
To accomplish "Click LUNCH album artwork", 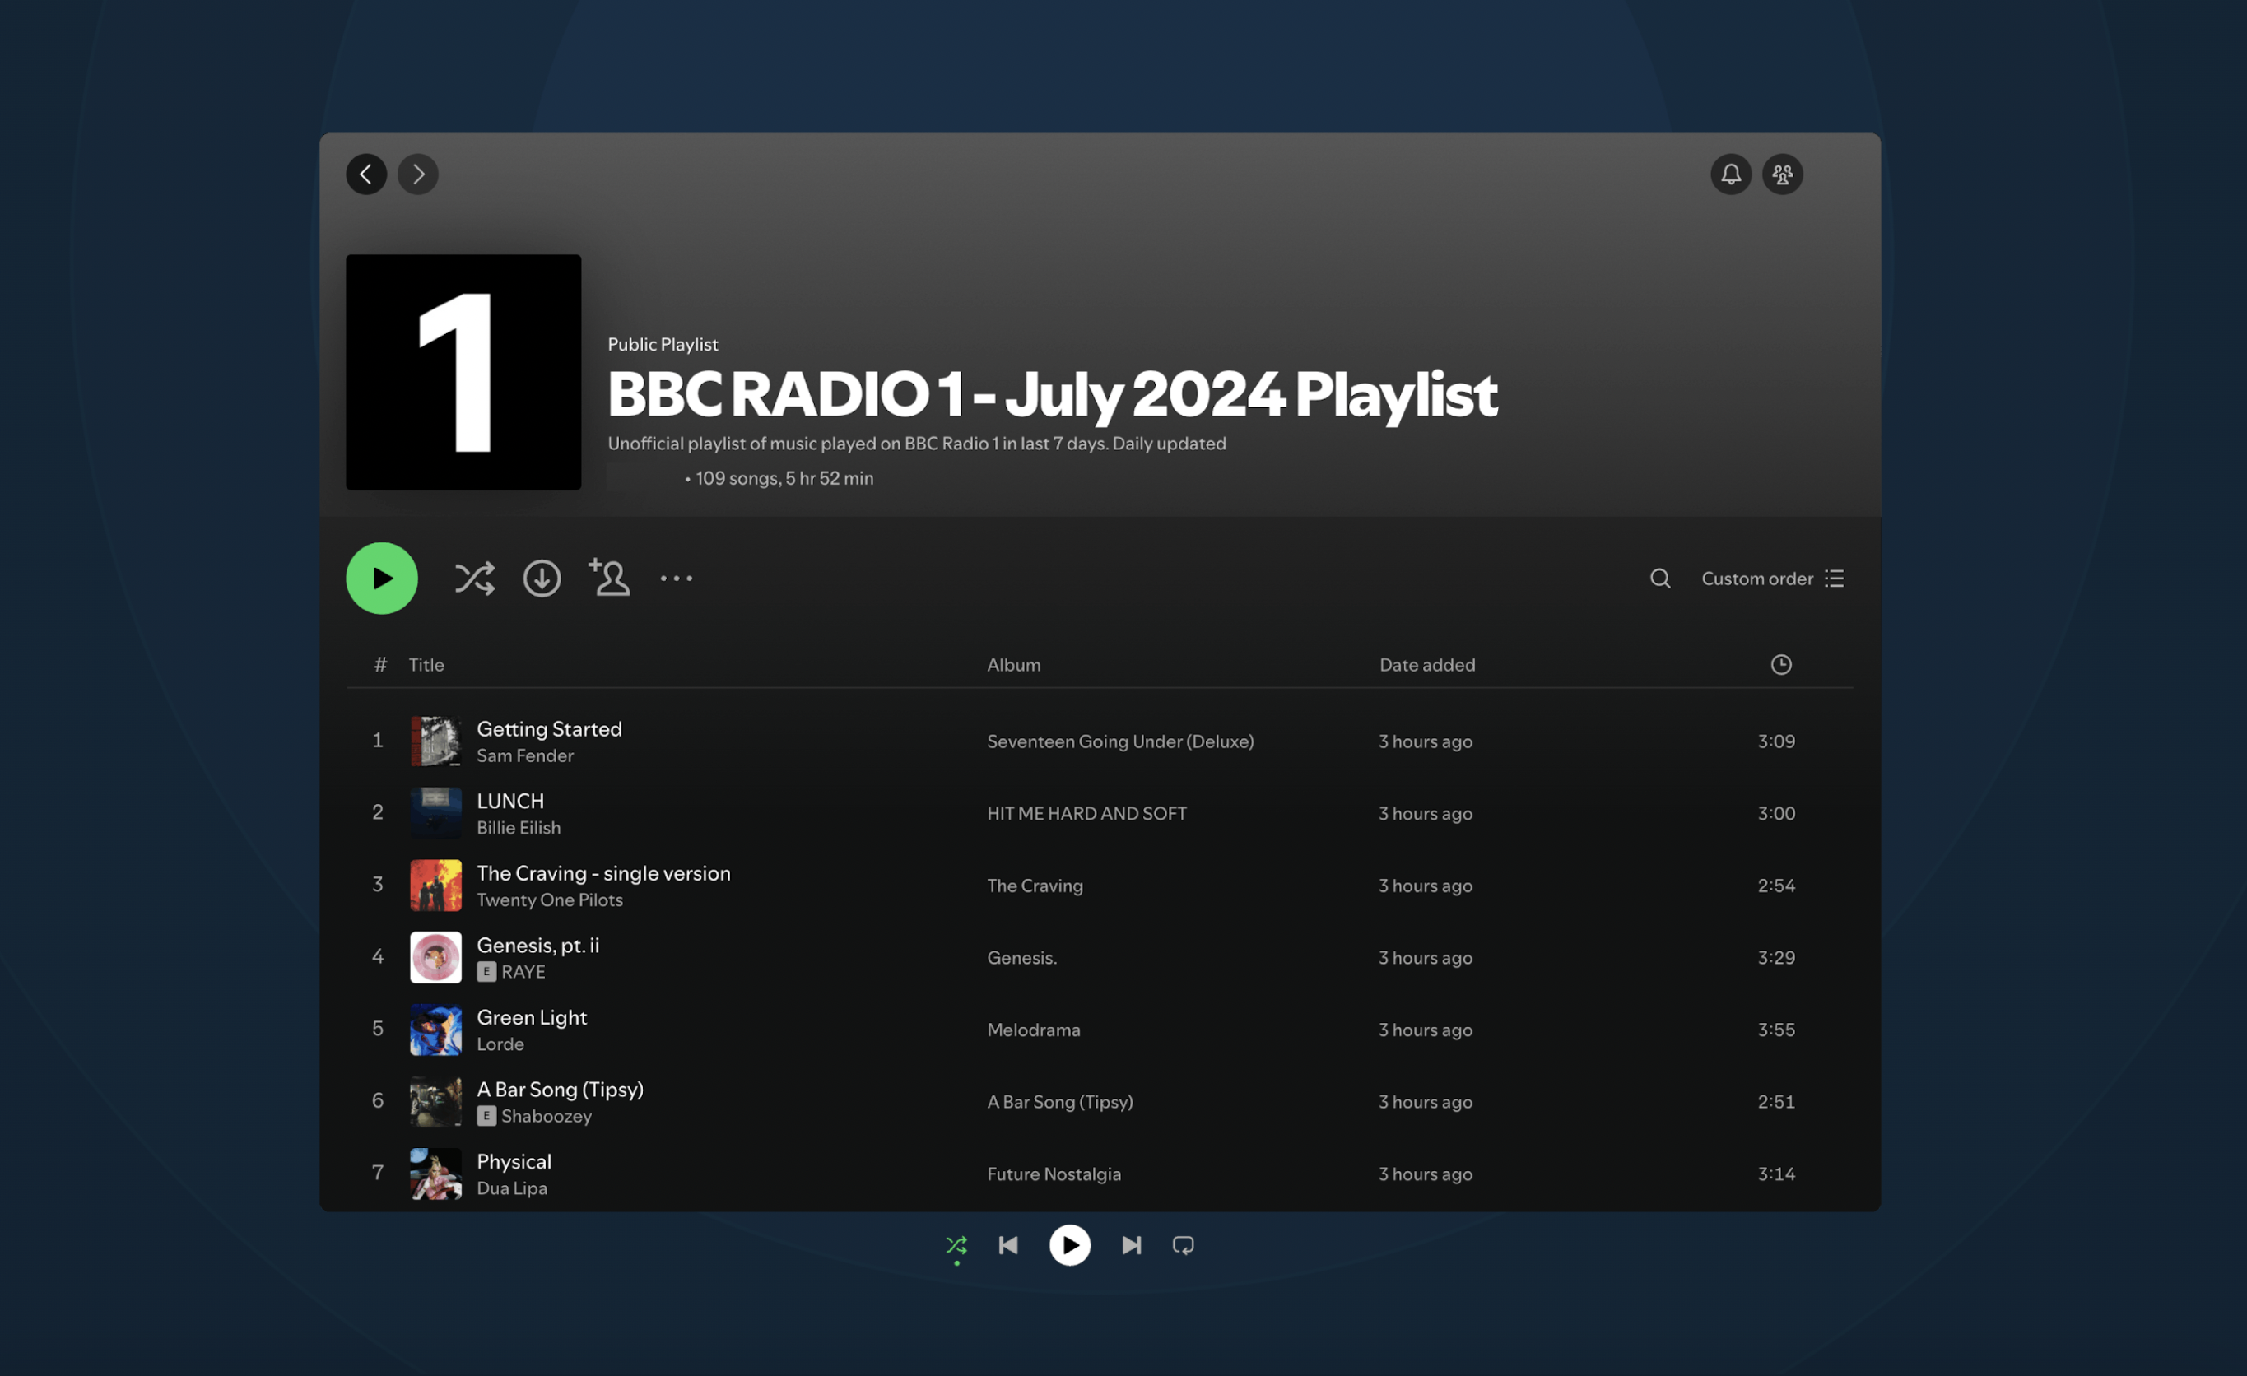I will 435,813.
